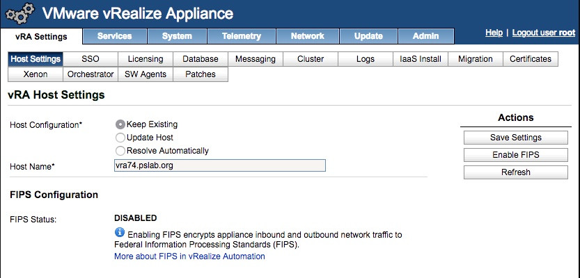Open the IaaS Install sub-tab

tap(421, 59)
